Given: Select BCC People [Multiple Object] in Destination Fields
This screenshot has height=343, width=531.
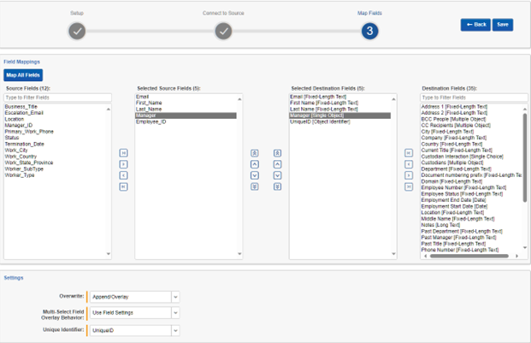Looking at the screenshot, I should point(453,119).
